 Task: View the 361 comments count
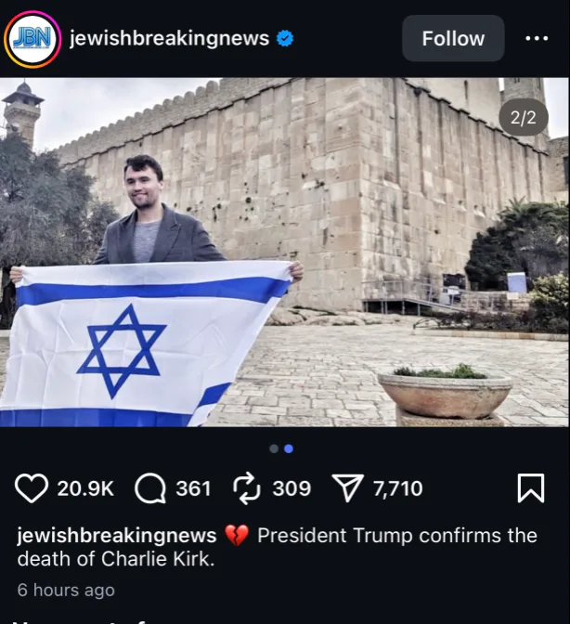coord(193,488)
